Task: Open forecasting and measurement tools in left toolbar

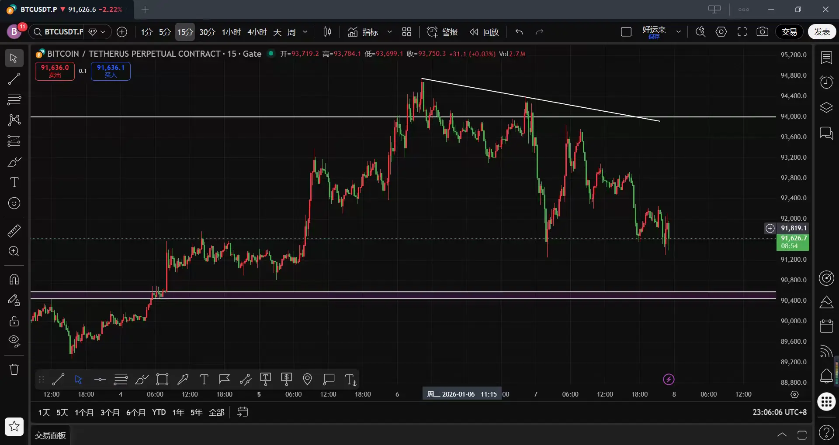Action: [14, 141]
